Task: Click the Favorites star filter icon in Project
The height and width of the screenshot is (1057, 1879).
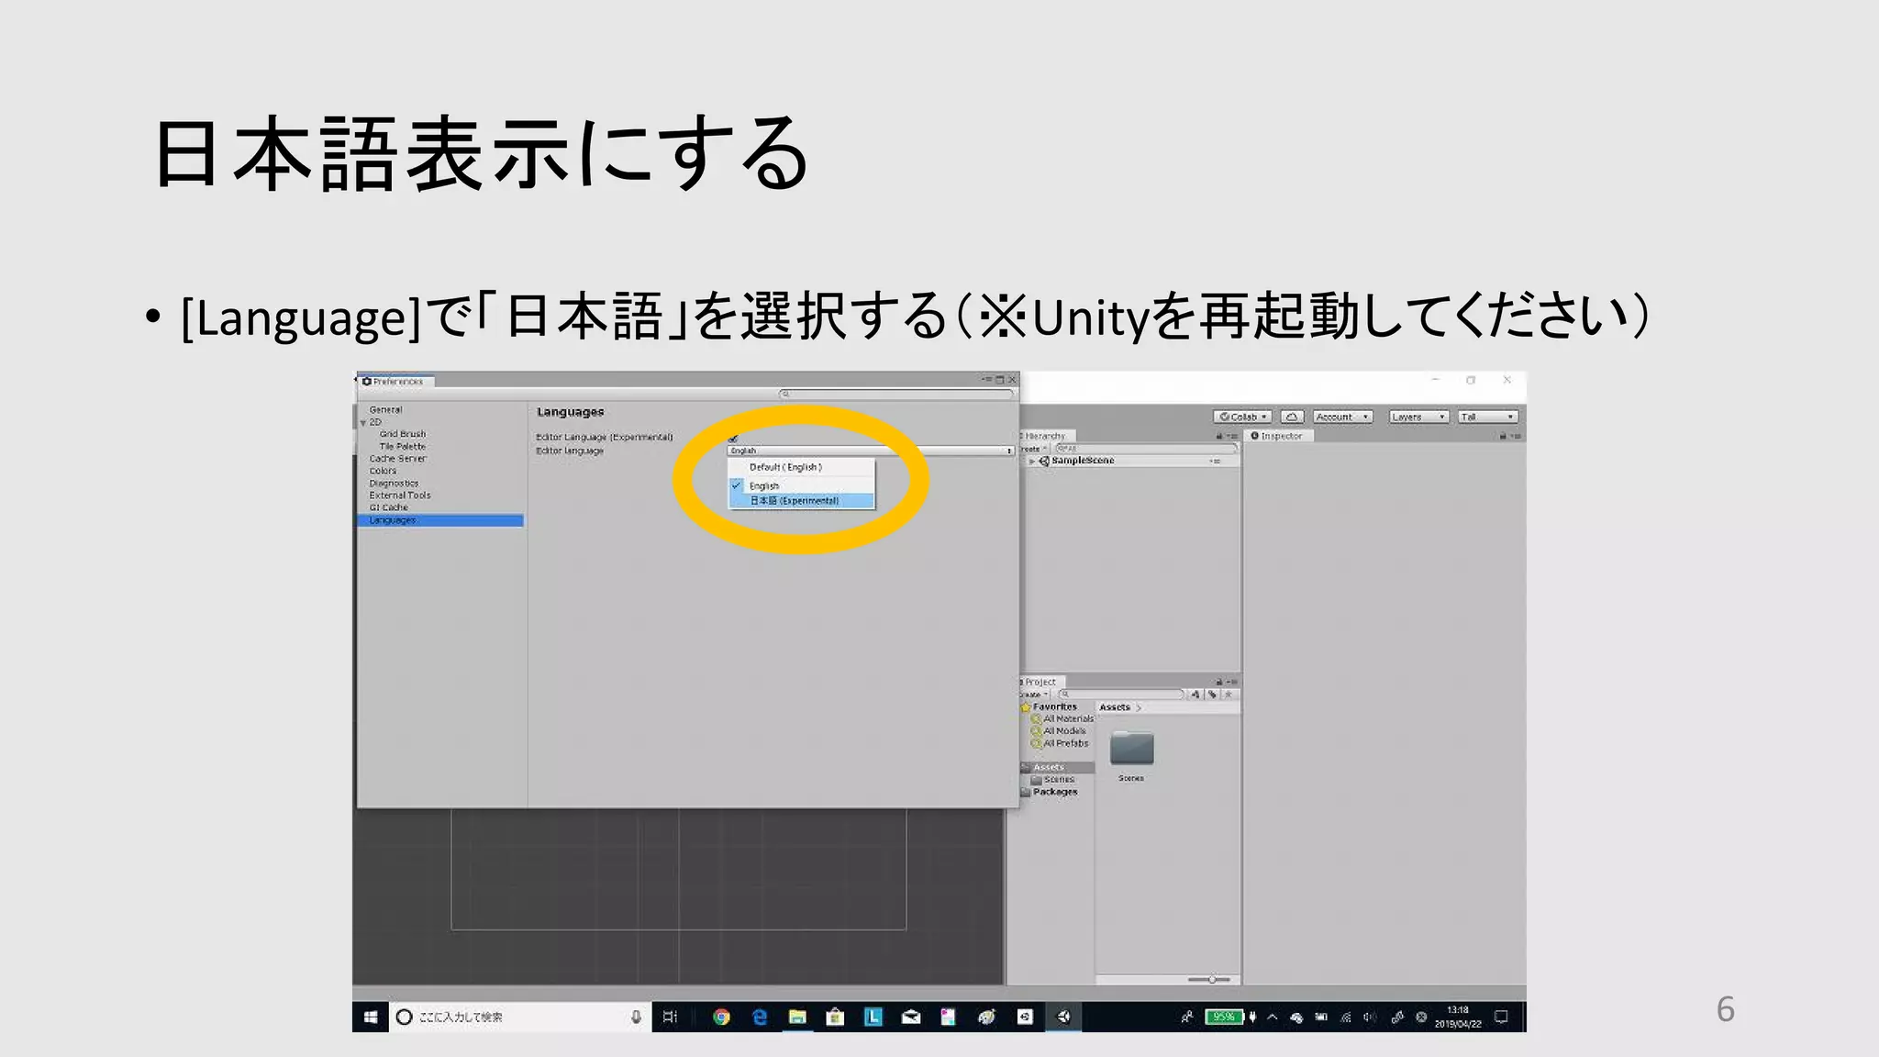Action: 1229,695
